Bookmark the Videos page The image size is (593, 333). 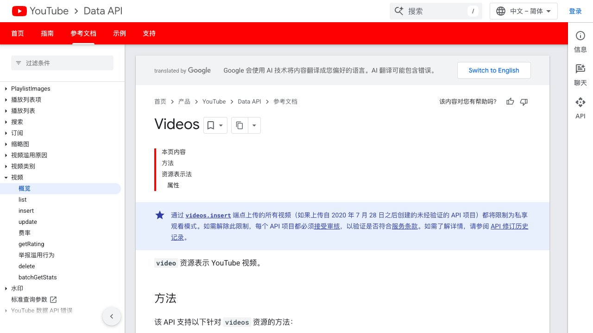coord(211,125)
